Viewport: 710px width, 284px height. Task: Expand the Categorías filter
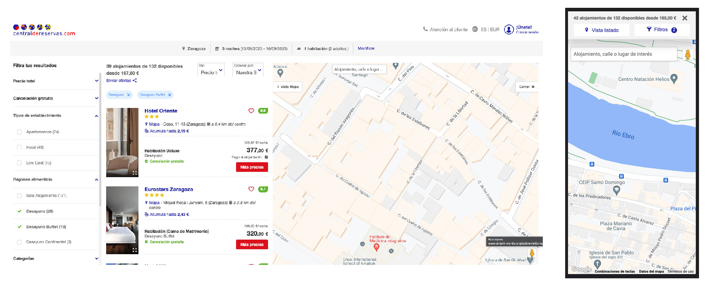96,258
